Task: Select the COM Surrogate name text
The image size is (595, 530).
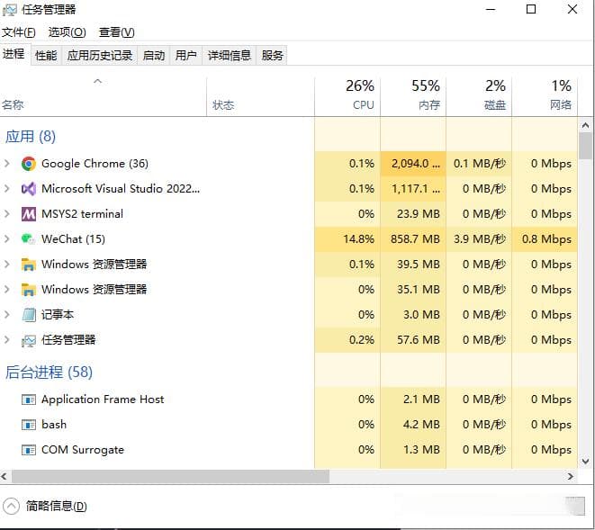Action: click(x=83, y=450)
